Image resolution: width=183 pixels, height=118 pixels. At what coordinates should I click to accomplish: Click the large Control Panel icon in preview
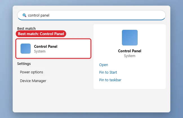(x=130, y=38)
